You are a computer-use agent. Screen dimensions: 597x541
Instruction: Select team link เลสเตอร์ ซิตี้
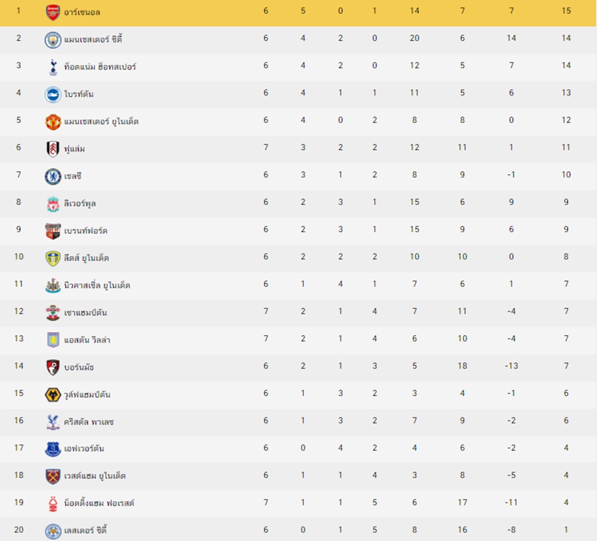point(85,530)
